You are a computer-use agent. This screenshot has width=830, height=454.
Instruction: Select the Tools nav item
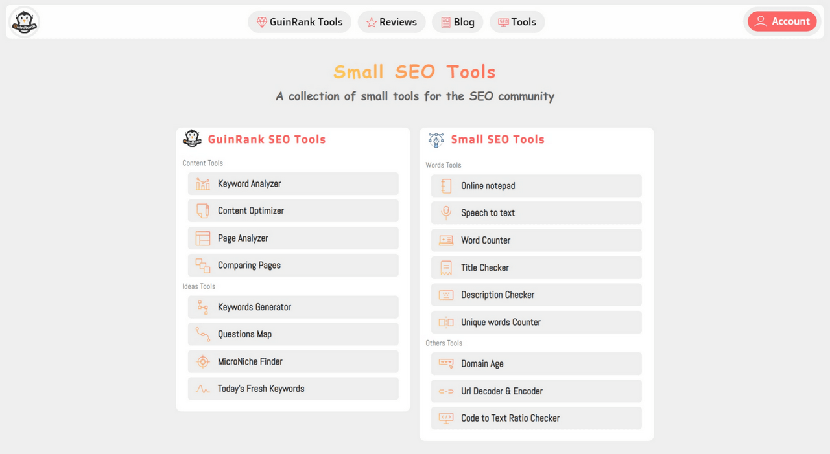tap(517, 22)
